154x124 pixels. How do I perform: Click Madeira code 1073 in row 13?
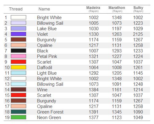pyautogui.click(x=94, y=84)
